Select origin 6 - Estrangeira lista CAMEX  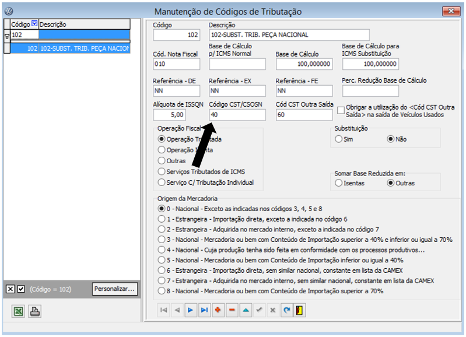[162, 270]
